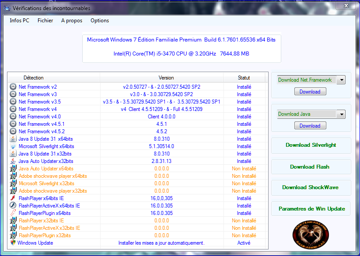Open the Fichier menu

[45, 21]
